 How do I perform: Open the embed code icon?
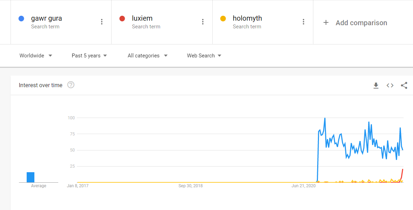tap(390, 85)
